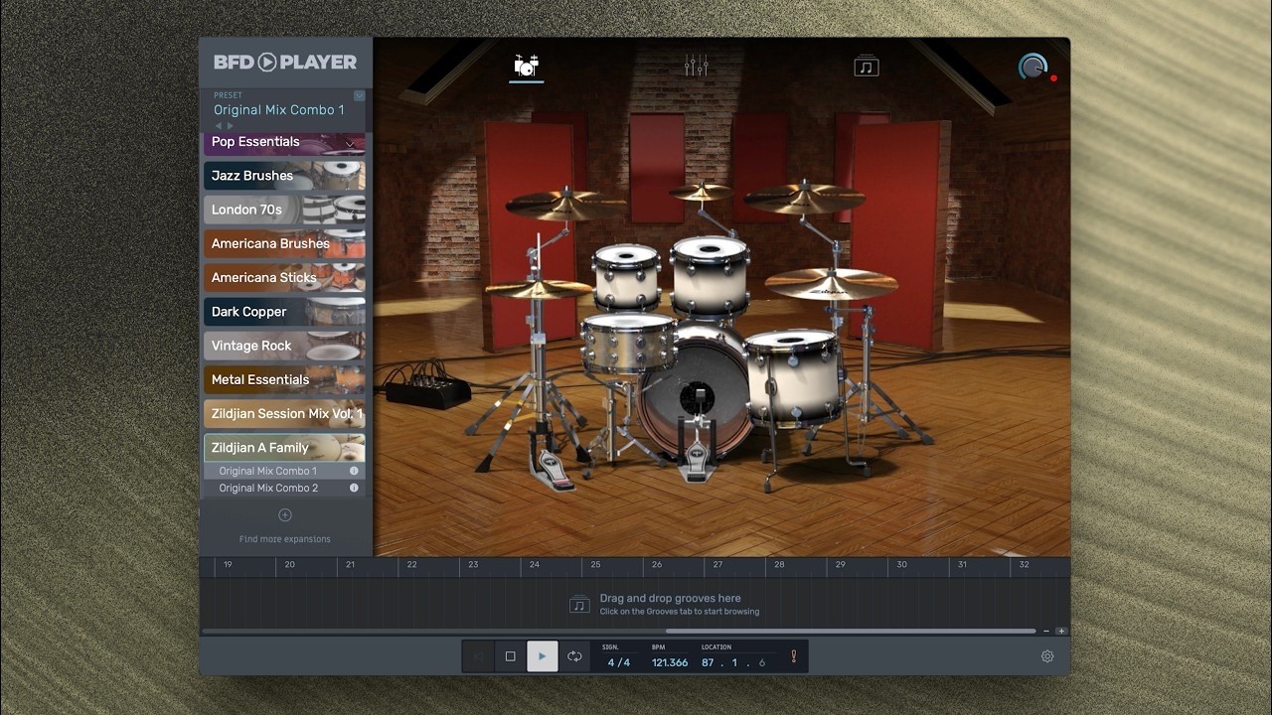Click timeline bar marker 19

(228, 565)
